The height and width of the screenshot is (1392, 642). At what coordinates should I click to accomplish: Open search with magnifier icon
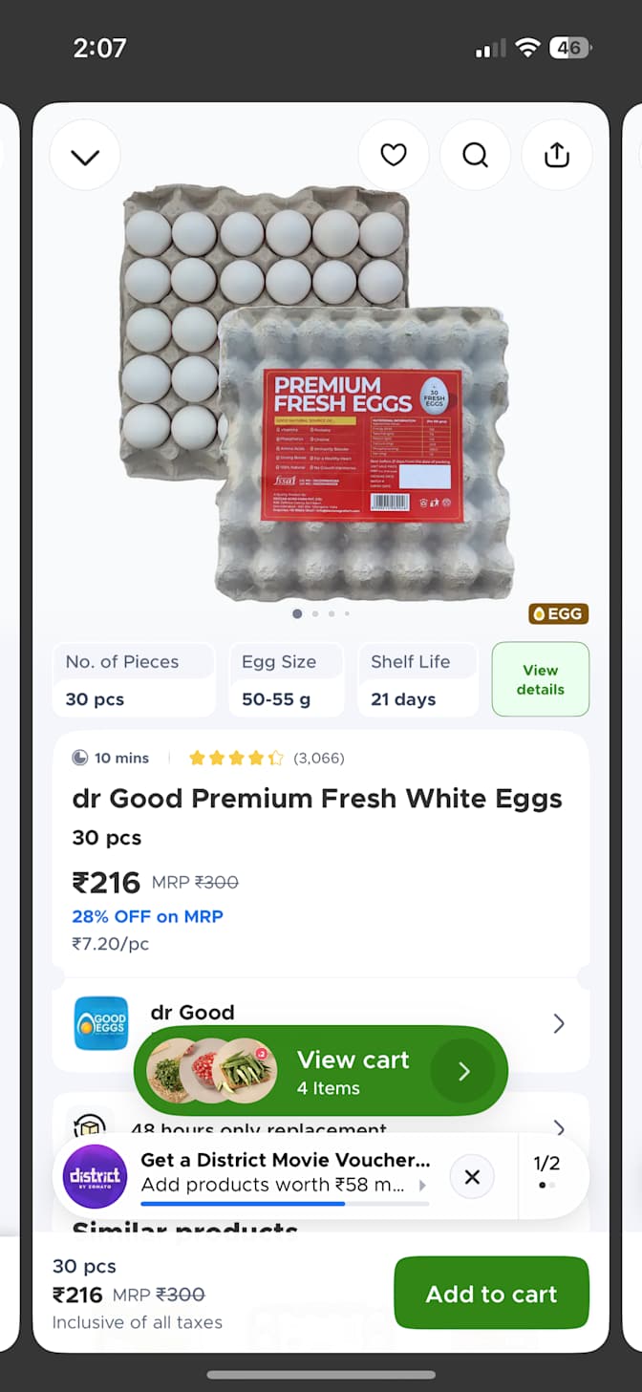pos(475,155)
